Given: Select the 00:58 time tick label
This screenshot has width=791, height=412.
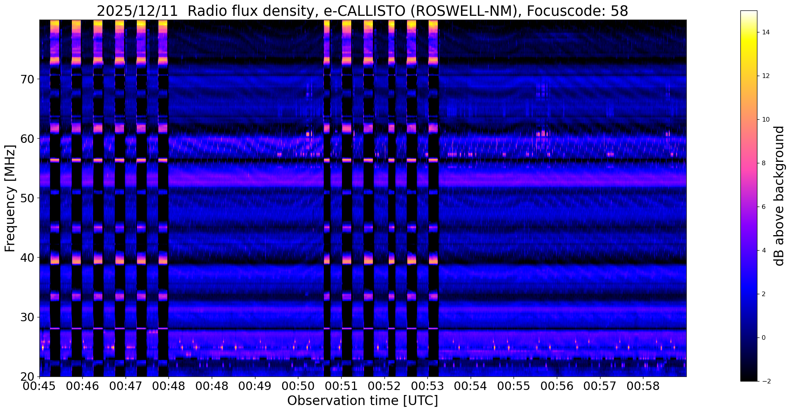Looking at the screenshot, I should click(x=643, y=385).
